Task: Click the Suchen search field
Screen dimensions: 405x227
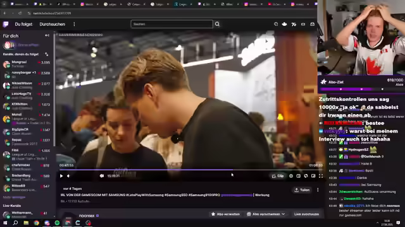Action: [x=171, y=24]
